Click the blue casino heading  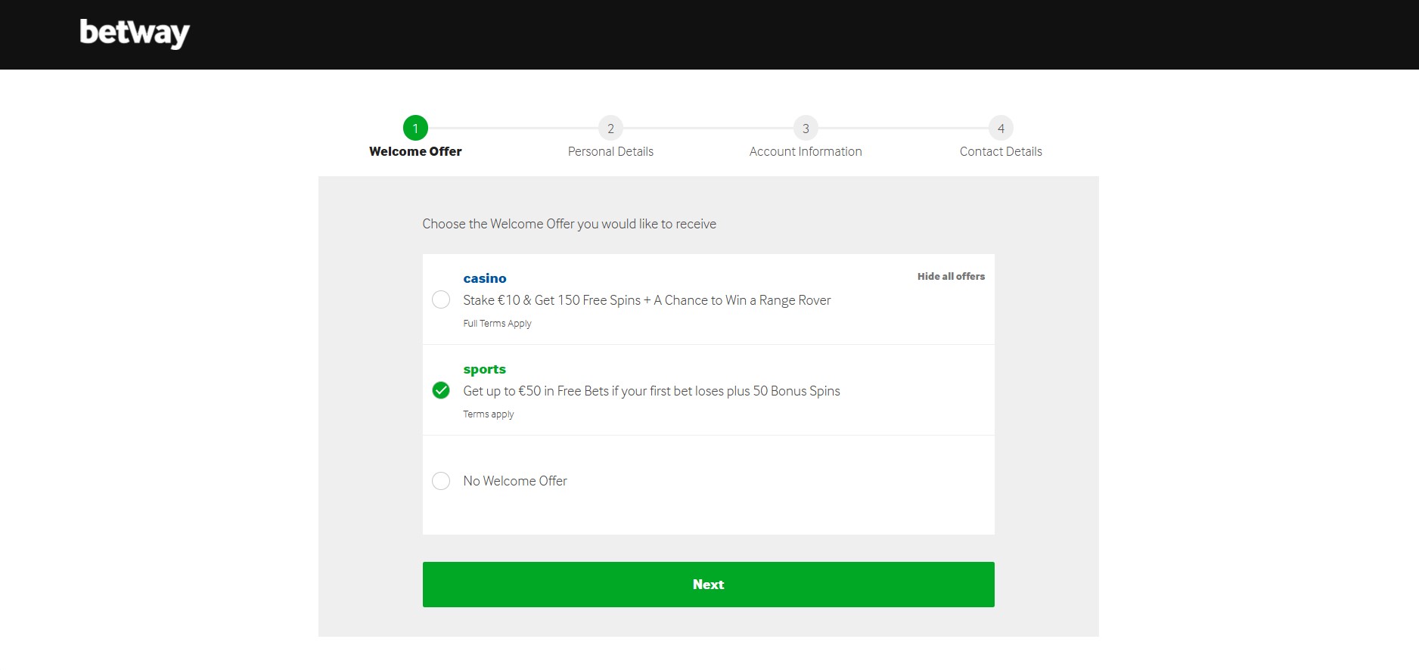485,278
